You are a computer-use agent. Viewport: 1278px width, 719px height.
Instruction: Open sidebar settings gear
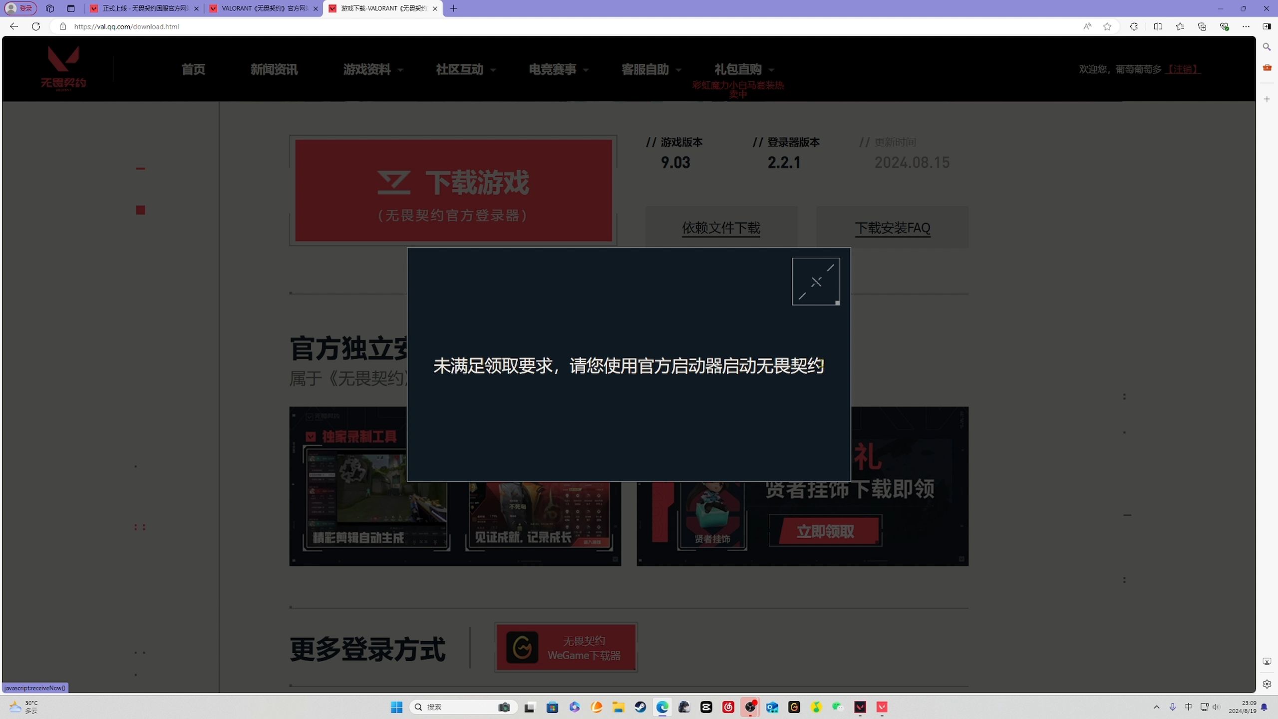(1267, 684)
